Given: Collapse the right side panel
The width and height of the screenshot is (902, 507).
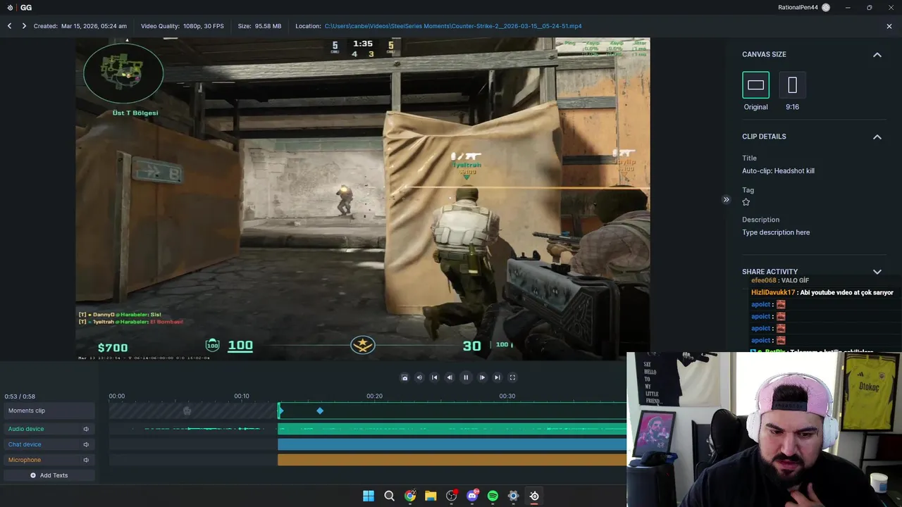Looking at the screenshot, I should (726, 199).
